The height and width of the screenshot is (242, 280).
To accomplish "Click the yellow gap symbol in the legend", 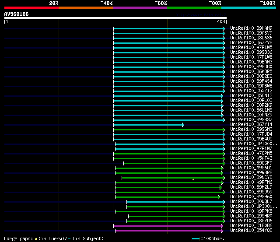I will coord(36,239).
